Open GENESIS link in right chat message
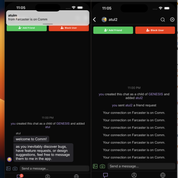The image size is (178, 178). coord(156,94)
